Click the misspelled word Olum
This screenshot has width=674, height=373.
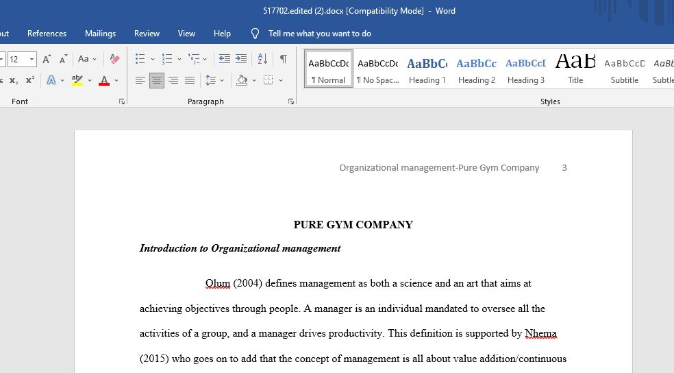tap(218, 283)
